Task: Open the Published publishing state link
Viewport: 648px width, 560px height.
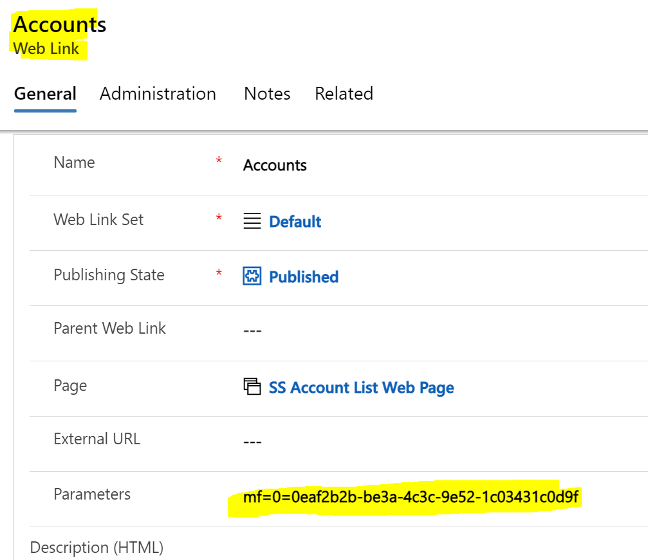Action: click(x=303, y=277)
